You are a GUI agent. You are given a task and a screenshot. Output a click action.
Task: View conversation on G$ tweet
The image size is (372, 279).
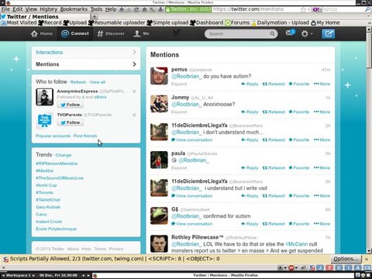tap(191, 224)
